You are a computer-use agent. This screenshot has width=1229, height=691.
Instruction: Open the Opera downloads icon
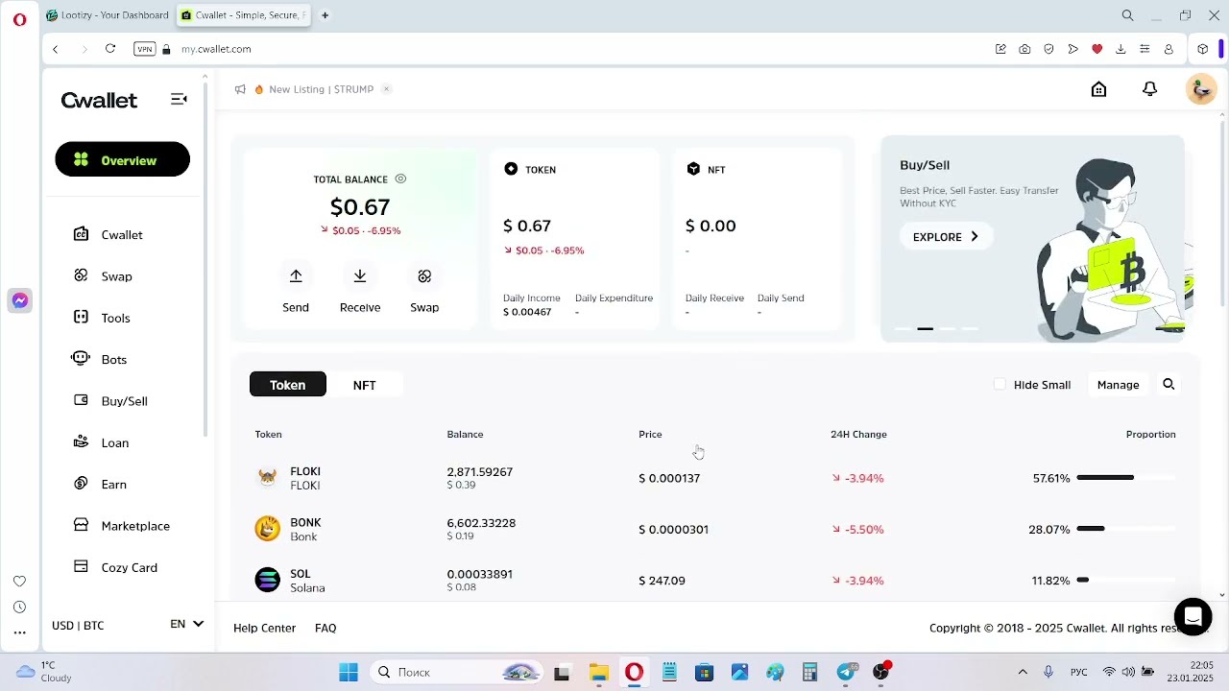click(x=1121, y=49)
